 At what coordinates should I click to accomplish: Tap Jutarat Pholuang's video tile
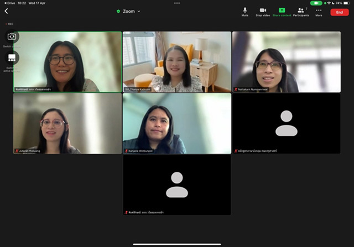67,123
